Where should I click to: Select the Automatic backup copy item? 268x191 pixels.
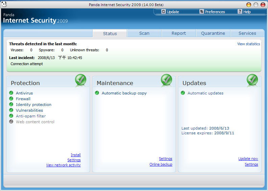tap(124, 93)
